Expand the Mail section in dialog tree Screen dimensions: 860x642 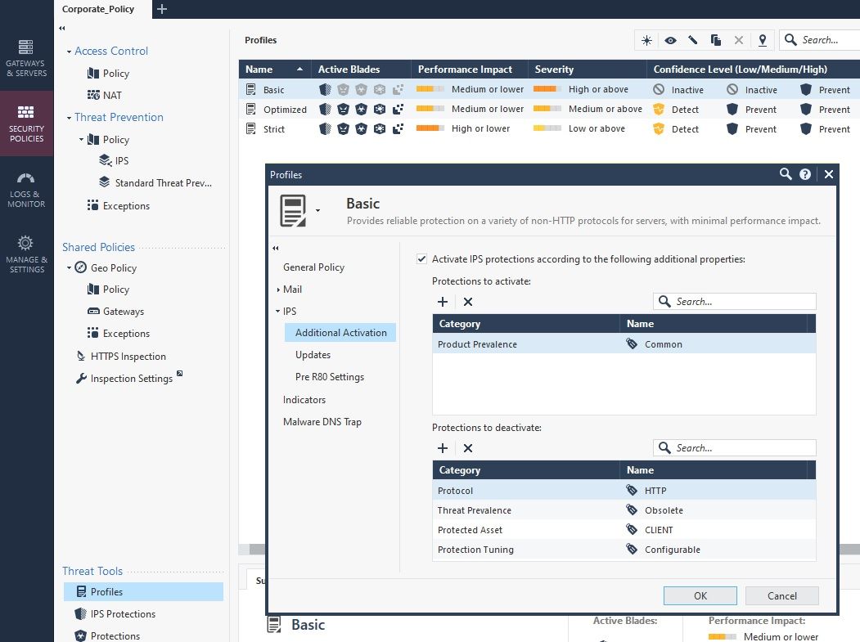(x=278, y=290)
